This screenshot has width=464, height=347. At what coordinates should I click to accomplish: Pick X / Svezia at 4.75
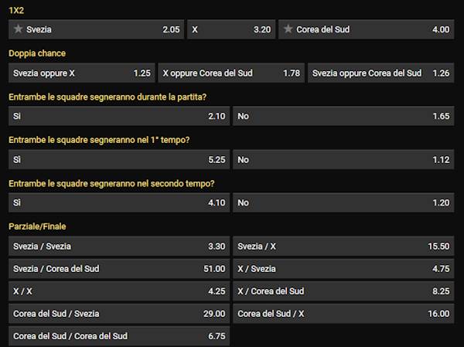pyautogui.click(x=343, y=269)
